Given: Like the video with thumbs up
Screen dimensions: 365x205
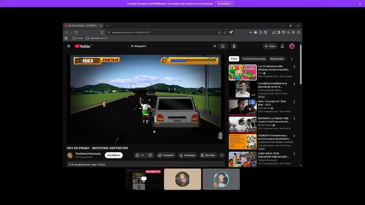Looking at the screenshot, I should tap(140, 155).
